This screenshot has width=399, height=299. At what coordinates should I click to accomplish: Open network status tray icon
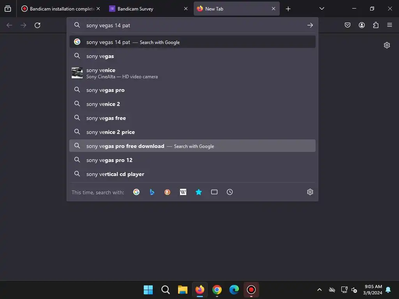(344, 290)
